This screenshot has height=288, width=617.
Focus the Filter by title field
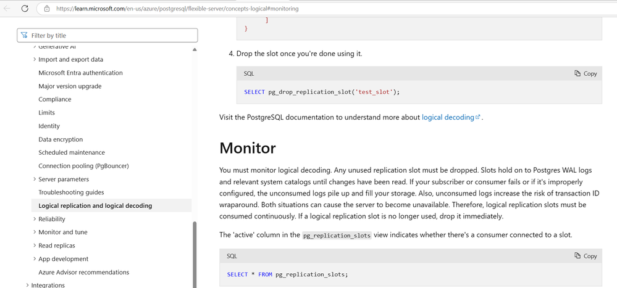tap(107, 35)
